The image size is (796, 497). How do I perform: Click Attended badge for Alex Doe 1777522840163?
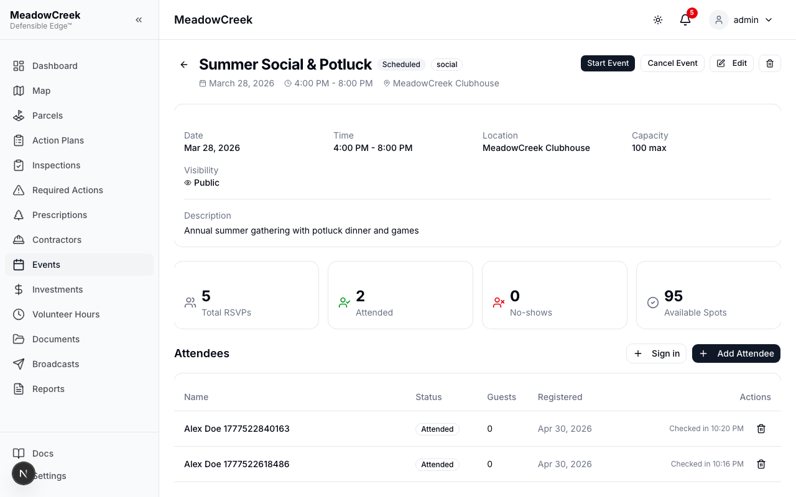437,429
